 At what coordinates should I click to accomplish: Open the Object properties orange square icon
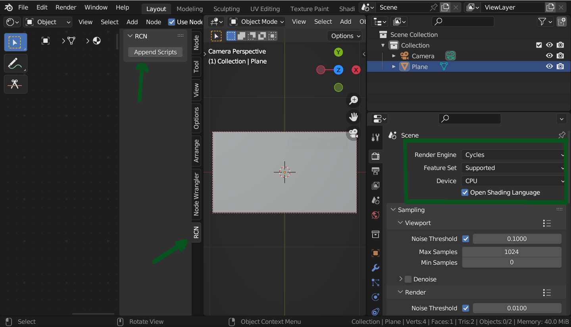coord(375,253)
